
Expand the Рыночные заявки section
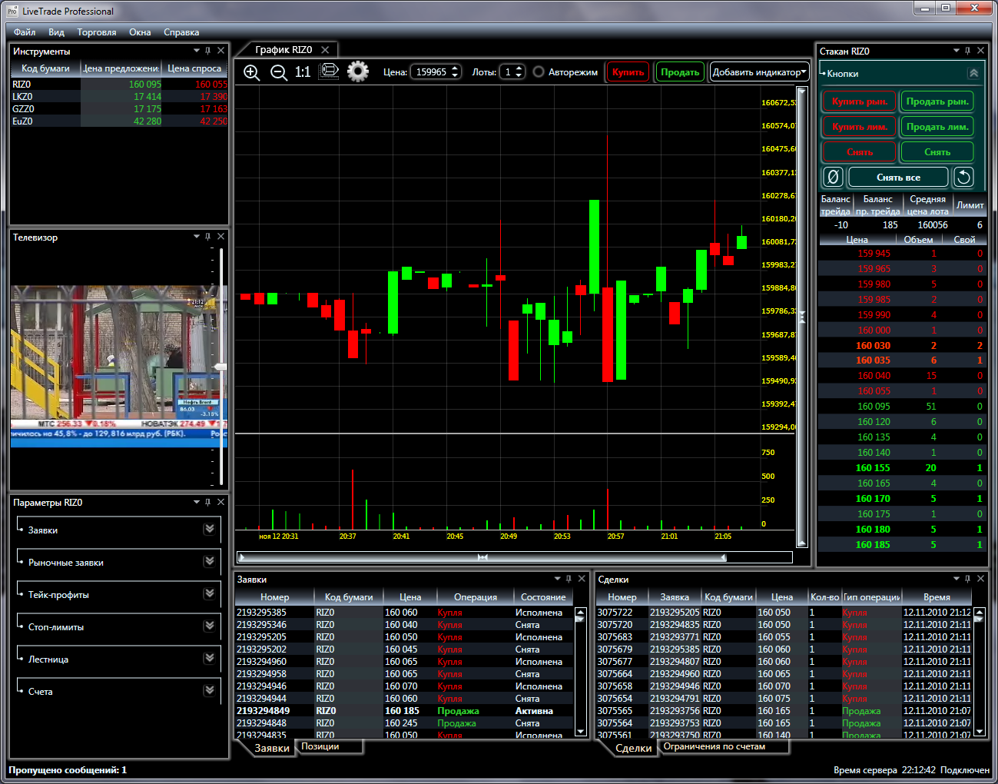coord(209,561)
